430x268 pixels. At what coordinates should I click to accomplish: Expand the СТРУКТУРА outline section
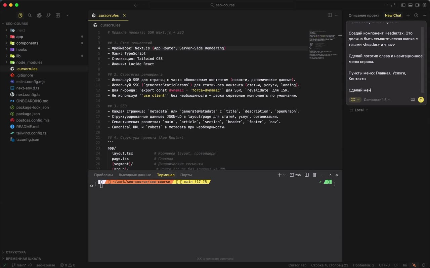pos(44,252)
